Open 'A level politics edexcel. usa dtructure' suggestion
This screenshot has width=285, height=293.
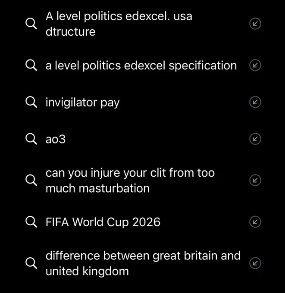(119, 24)
